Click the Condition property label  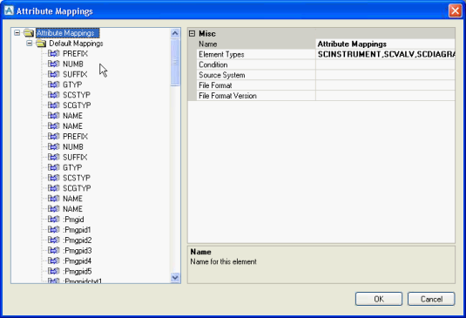(213, 64)
